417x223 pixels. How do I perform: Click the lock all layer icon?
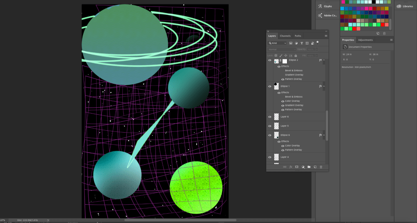pyautogui.click(x=296, y=55)
